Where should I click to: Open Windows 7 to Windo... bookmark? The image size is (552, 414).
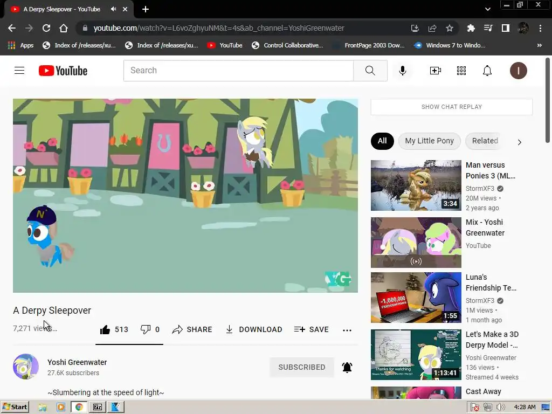[450, 45]
